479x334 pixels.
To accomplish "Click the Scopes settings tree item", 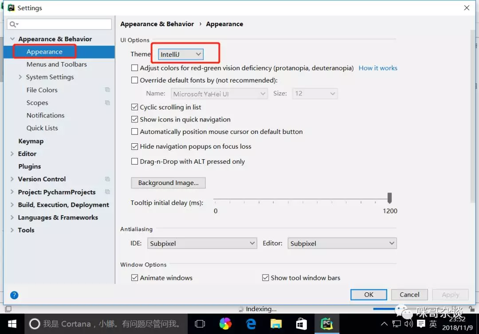I will pyautogui.click(x=37, y=102).
